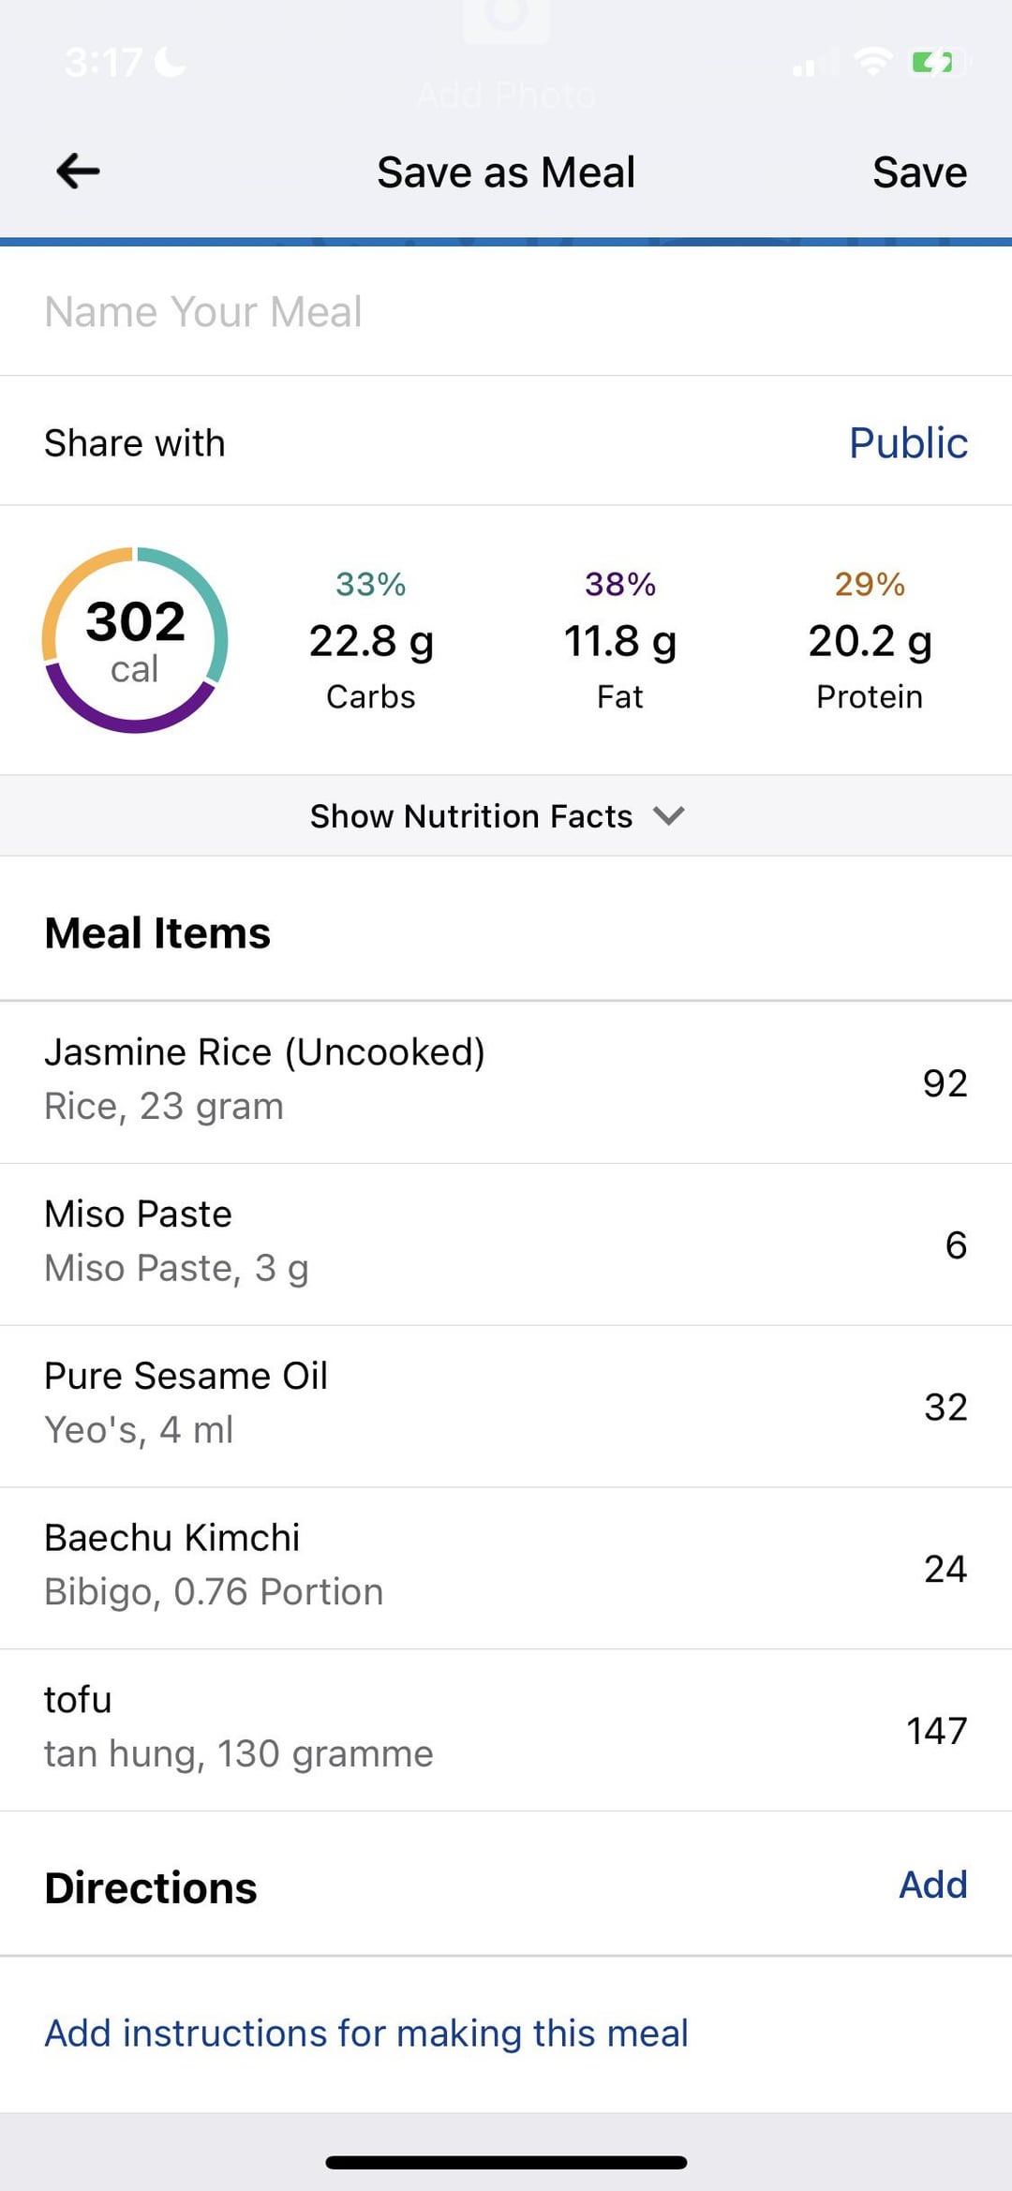
Task: Open the Pure Sesame Oil entry
Action: tap(506, 1404)
